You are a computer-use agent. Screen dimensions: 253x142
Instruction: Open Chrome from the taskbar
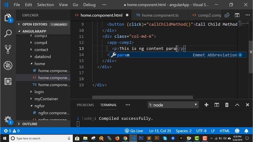tap(125, 138)
